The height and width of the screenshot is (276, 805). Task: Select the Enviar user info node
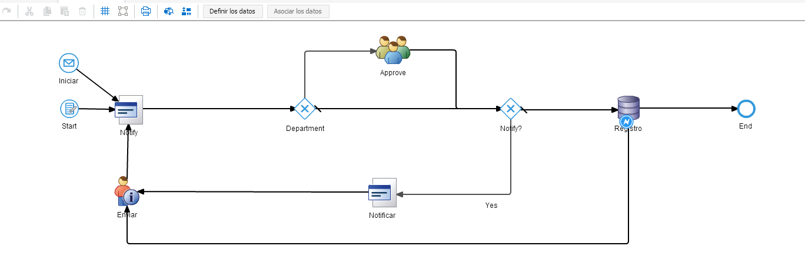(x=127, y=191)
